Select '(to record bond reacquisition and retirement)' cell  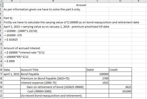[53, 96]
